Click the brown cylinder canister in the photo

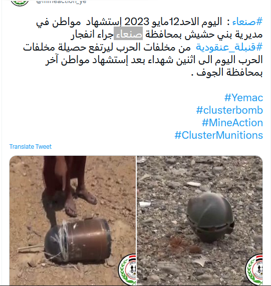point(78,240)
